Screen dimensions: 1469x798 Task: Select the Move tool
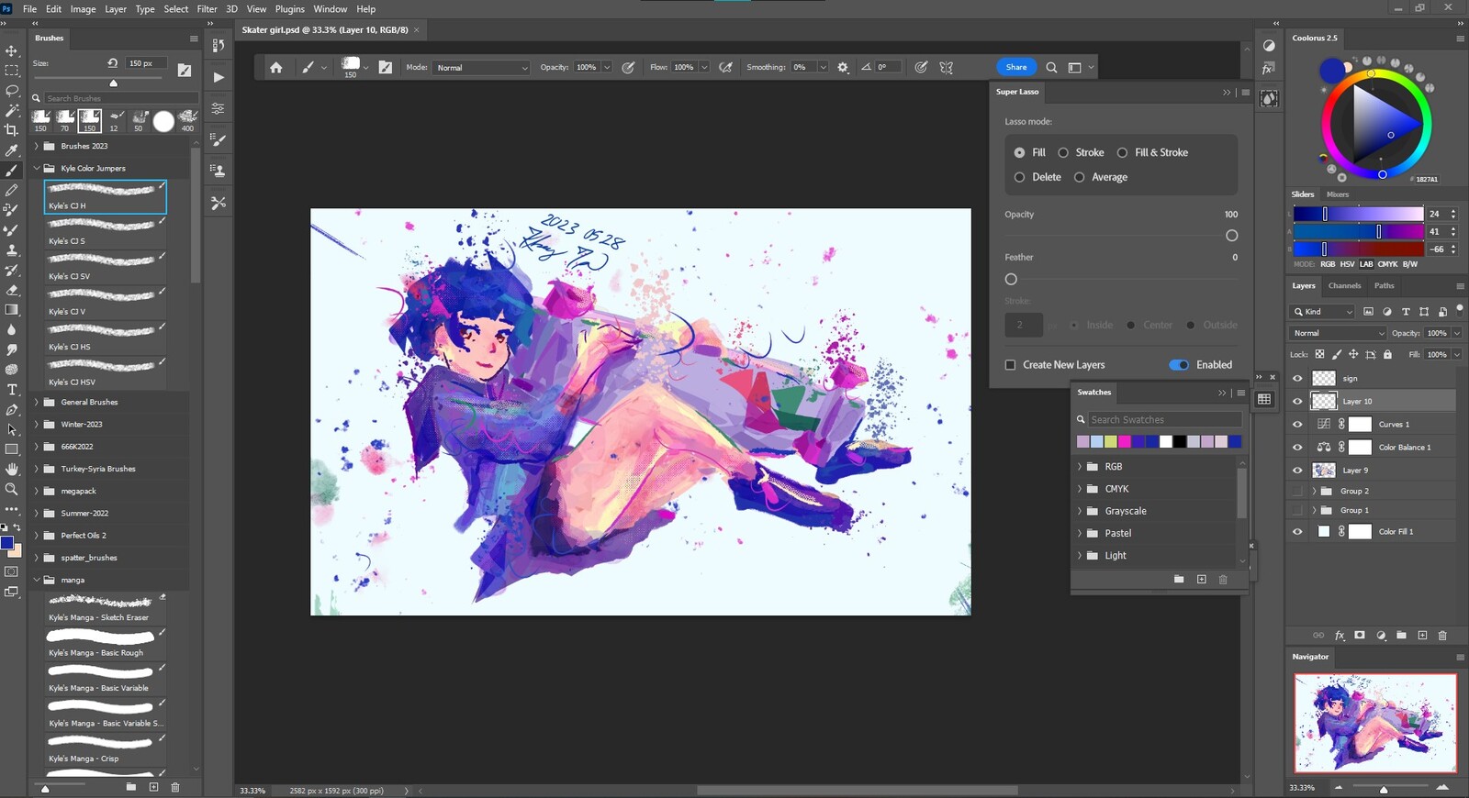pos(12,50)
